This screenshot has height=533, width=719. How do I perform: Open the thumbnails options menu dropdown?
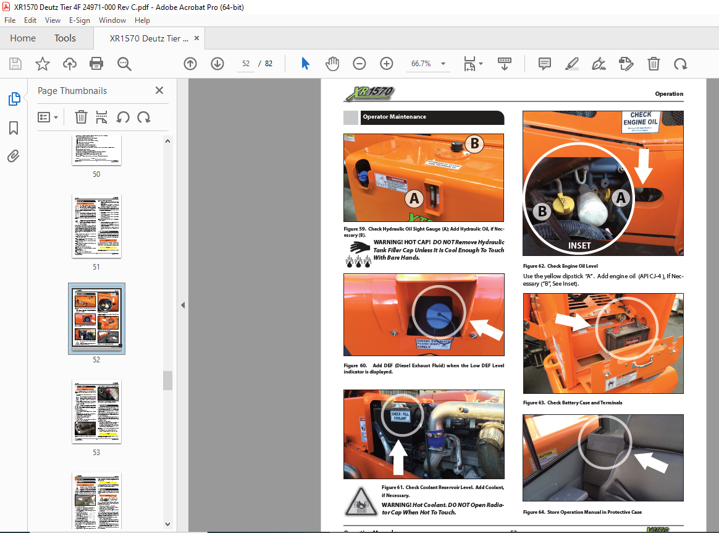(x=48, y=117)
